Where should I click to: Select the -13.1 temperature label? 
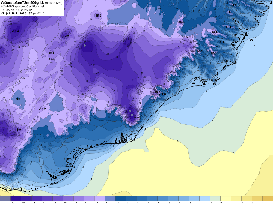(x=214, y=32)
